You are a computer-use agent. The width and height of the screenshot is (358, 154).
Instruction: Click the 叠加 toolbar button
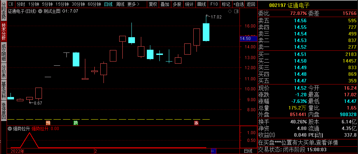(x=165, y=4)
